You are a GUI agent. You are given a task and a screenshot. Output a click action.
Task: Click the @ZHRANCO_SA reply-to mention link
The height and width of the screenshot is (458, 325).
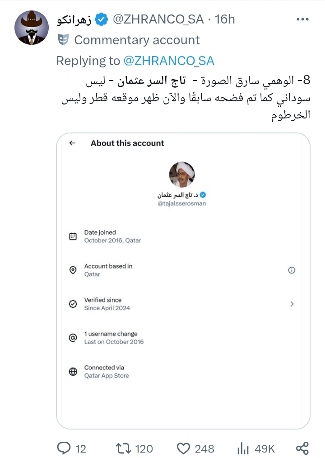(x=168, y=61)
